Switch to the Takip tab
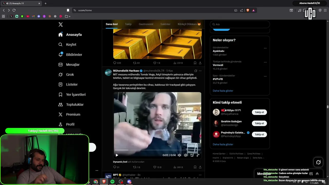Image resolution: width=329 pixels, height=185 pixels. tap(128, 24)
